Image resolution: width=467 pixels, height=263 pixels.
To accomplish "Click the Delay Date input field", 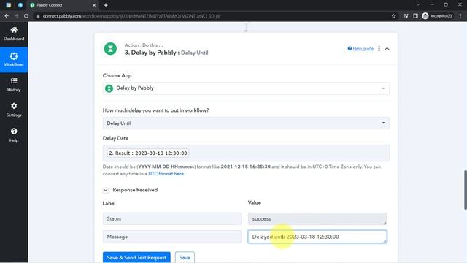I will click(x=246, y=153).
